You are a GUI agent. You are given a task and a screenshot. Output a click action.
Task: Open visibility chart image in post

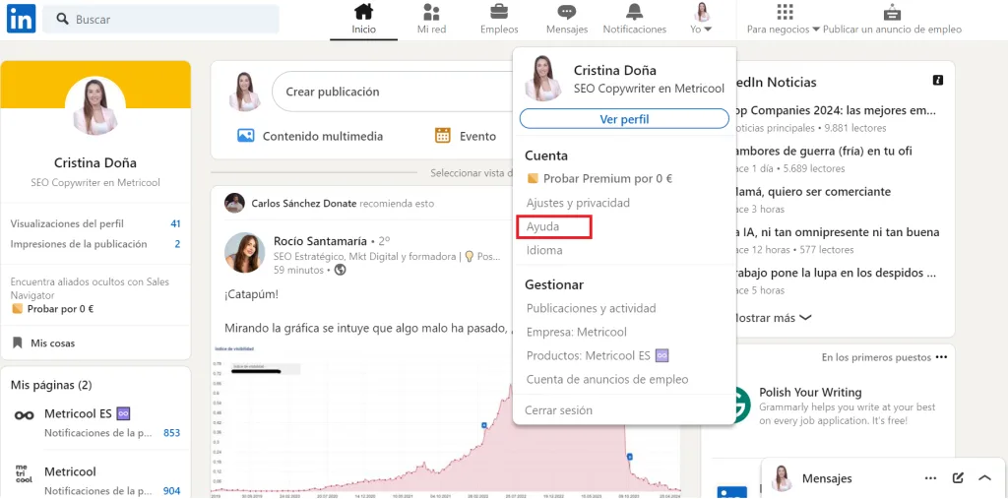pyautogui.click(x=445, y=420)
